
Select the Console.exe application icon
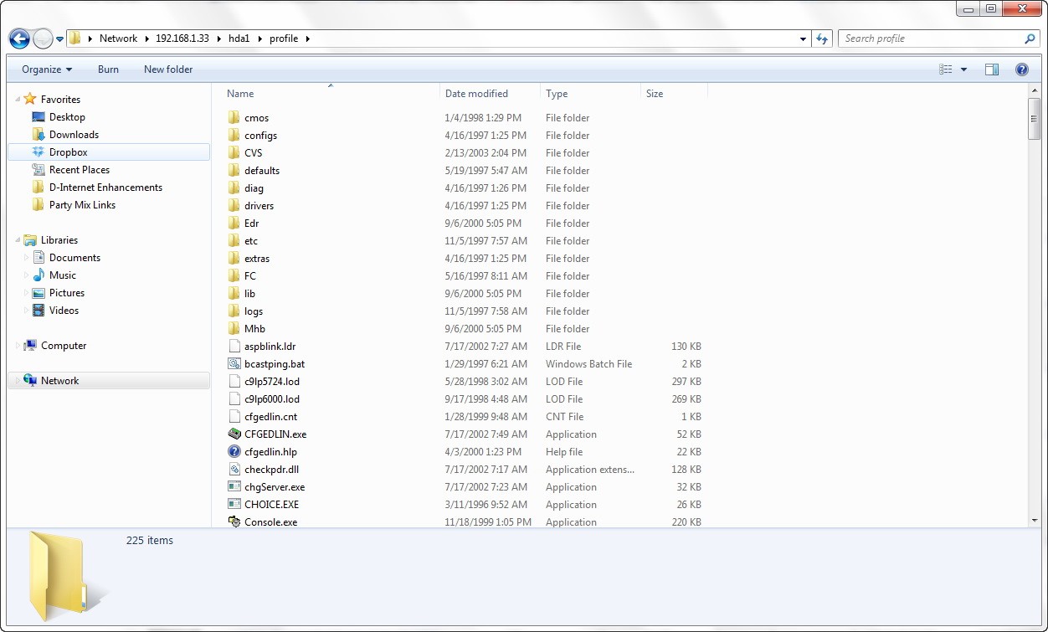[x=234, y=522]
